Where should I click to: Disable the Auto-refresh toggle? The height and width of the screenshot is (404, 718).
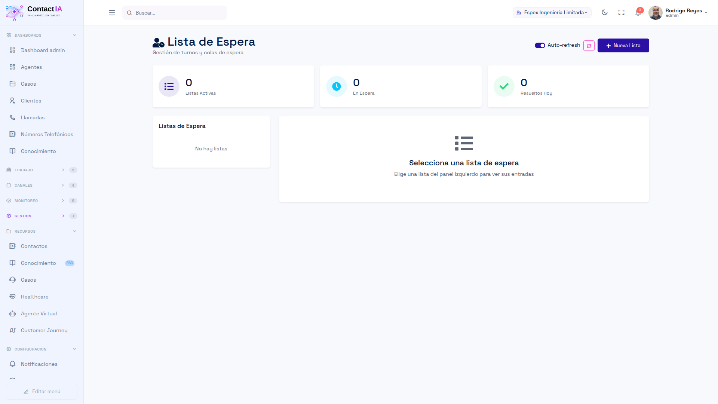pyautogui.click(x=540, y=45)
